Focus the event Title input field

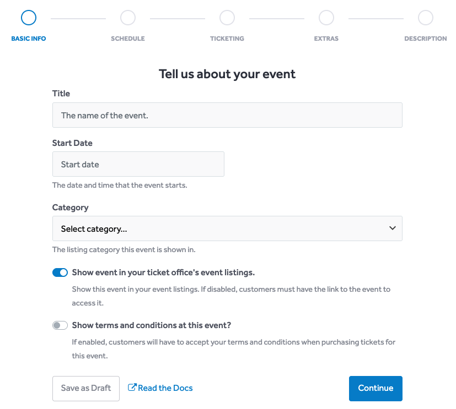tap(227, 115)
